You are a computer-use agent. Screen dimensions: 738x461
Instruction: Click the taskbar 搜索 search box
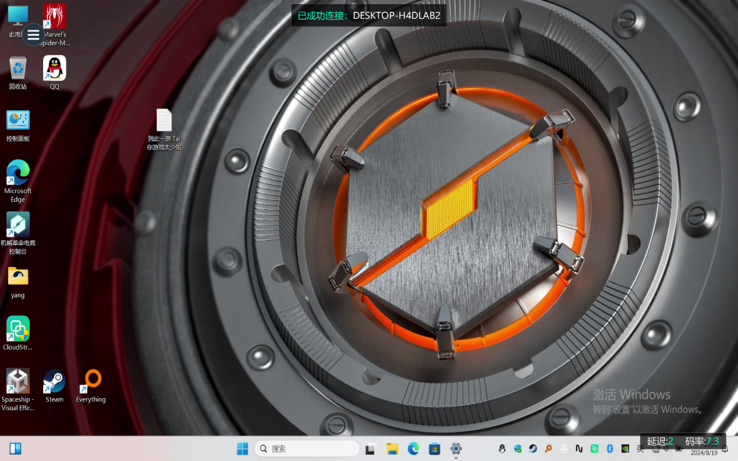[x=307, y=449]
